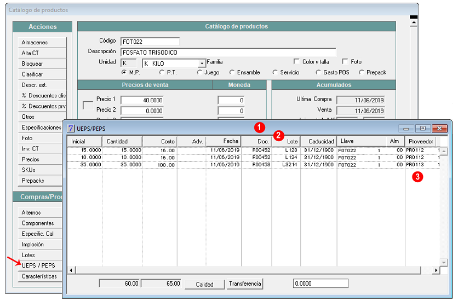The image size is (458, 301).
Task: Click the Precio 2 field 0.0000
Action: point(142,111)
